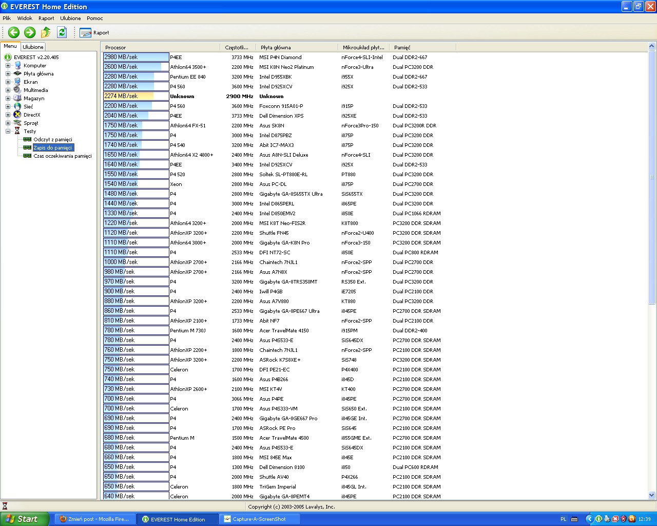Viewport: 657px width, 526px height.
Task: Click the Raport toolbar button
Action: tap(94, 32)
